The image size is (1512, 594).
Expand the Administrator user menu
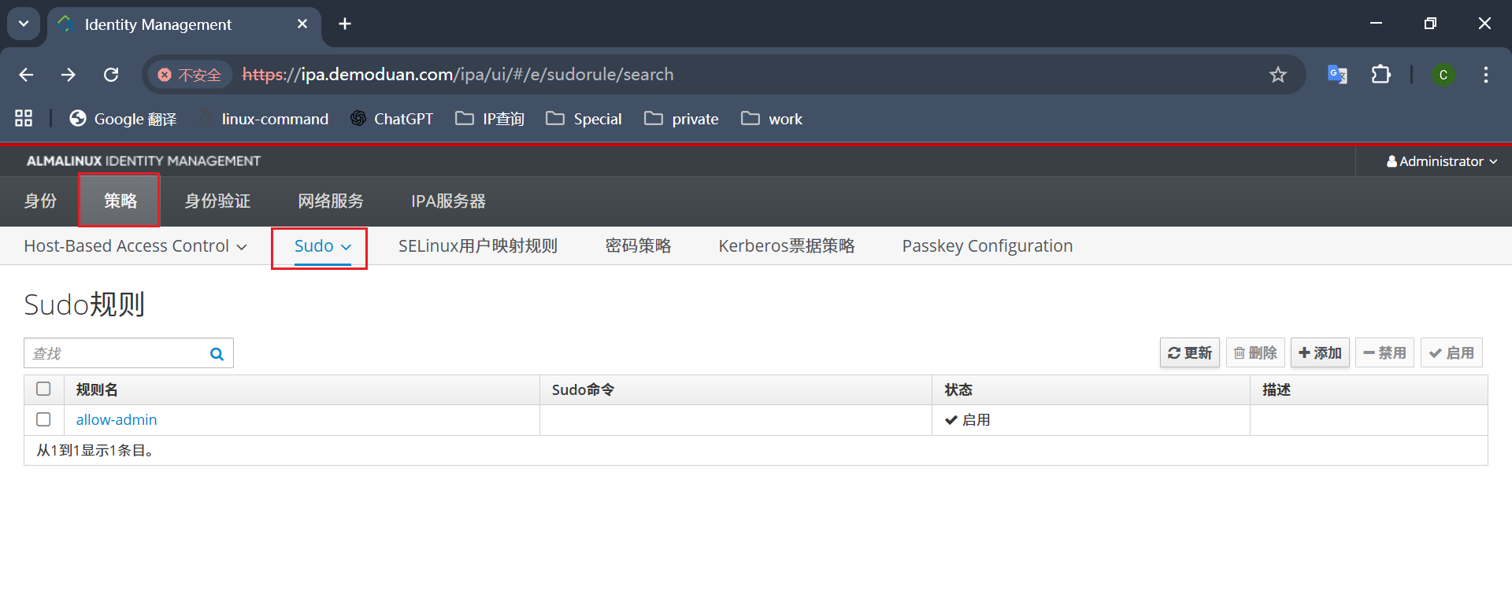1442,161
